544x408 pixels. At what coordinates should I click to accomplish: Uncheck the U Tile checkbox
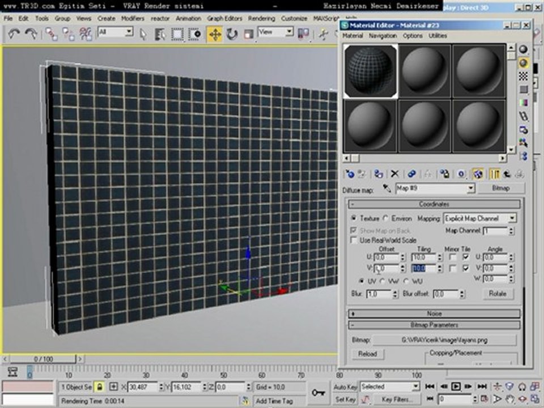tap(466, 257)
